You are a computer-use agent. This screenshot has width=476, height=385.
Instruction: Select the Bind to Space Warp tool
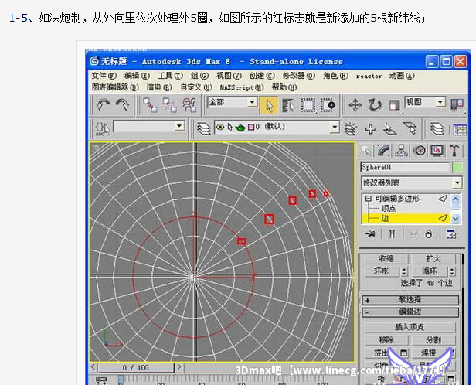(189, 105)
